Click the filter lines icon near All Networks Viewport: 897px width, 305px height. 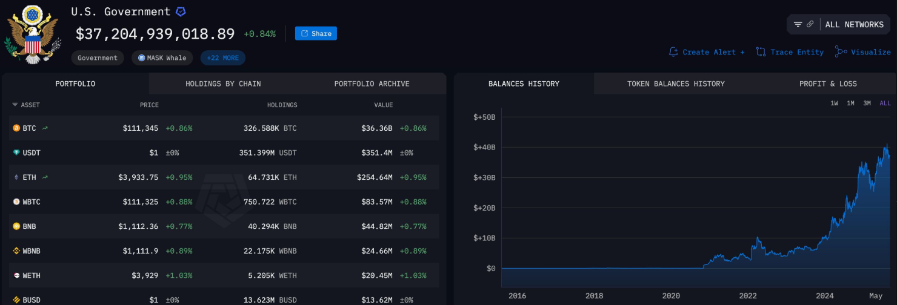tap(798, 24)
